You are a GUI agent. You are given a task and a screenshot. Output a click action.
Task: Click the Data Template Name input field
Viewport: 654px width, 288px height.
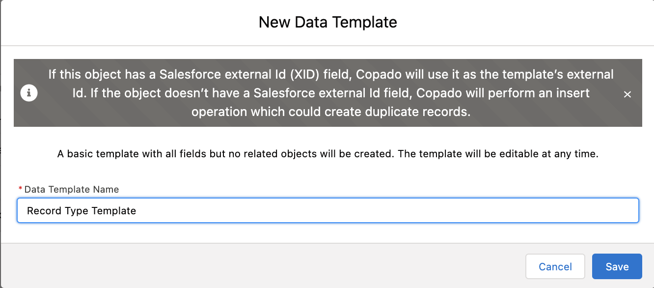[x=327, y=211]
